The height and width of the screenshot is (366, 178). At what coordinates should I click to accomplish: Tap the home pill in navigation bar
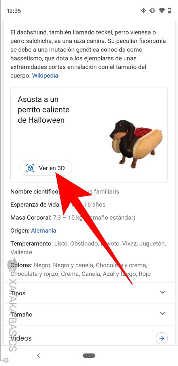tap(89, 355)
